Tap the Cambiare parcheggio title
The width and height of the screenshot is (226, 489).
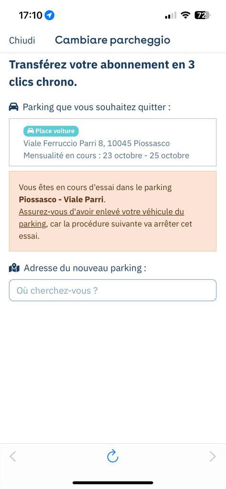point(113,40)
